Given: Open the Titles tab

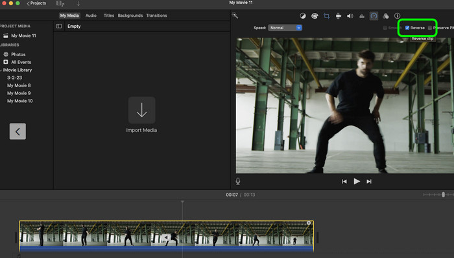Looking at the screenshot, I should [x=109, y=16].
